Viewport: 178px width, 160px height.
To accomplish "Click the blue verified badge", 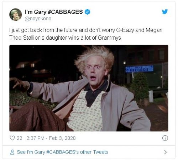I will coord(88,12).
